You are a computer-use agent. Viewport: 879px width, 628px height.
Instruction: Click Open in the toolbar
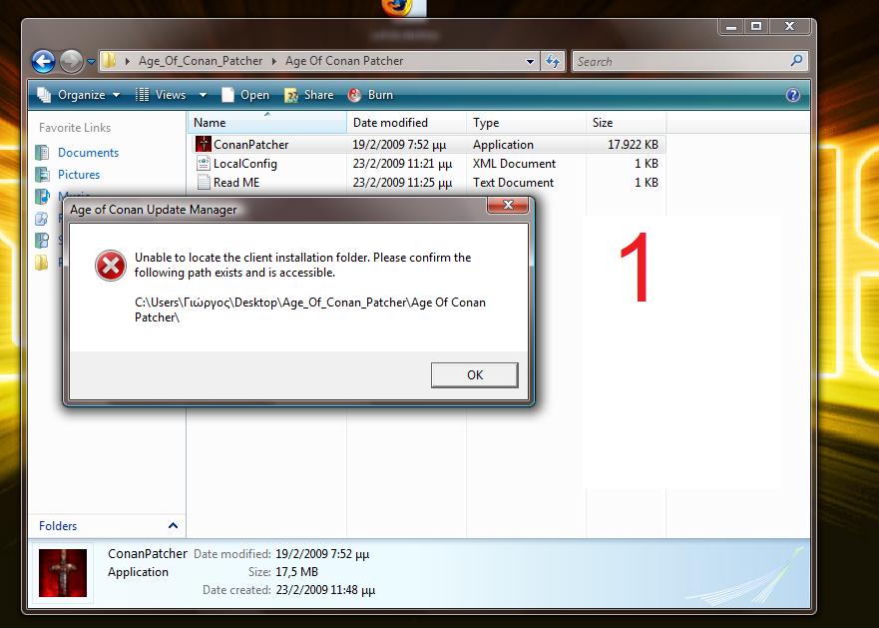tap(245, 95)
